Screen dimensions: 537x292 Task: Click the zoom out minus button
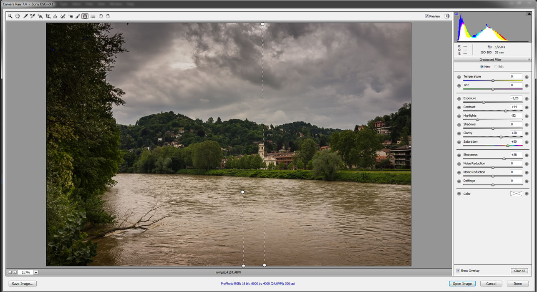tap(10, 272)
